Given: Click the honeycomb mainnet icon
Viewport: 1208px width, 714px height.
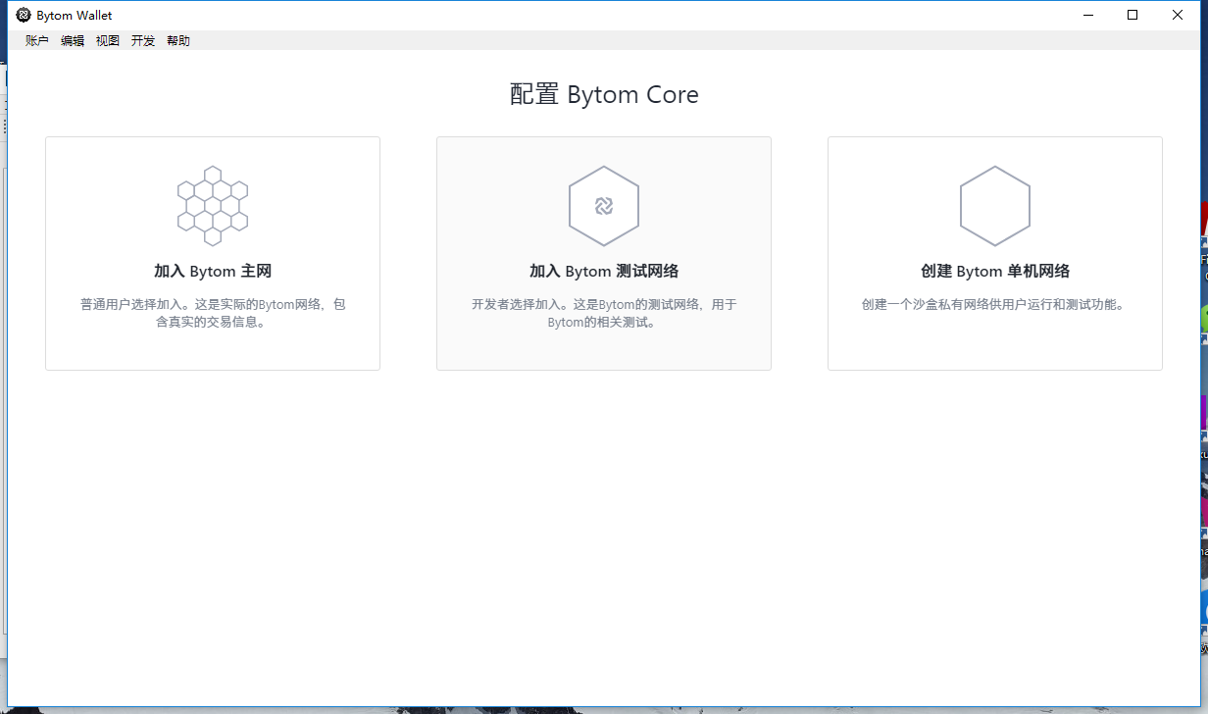Looking at the screenshot, I should pos(213,206).
